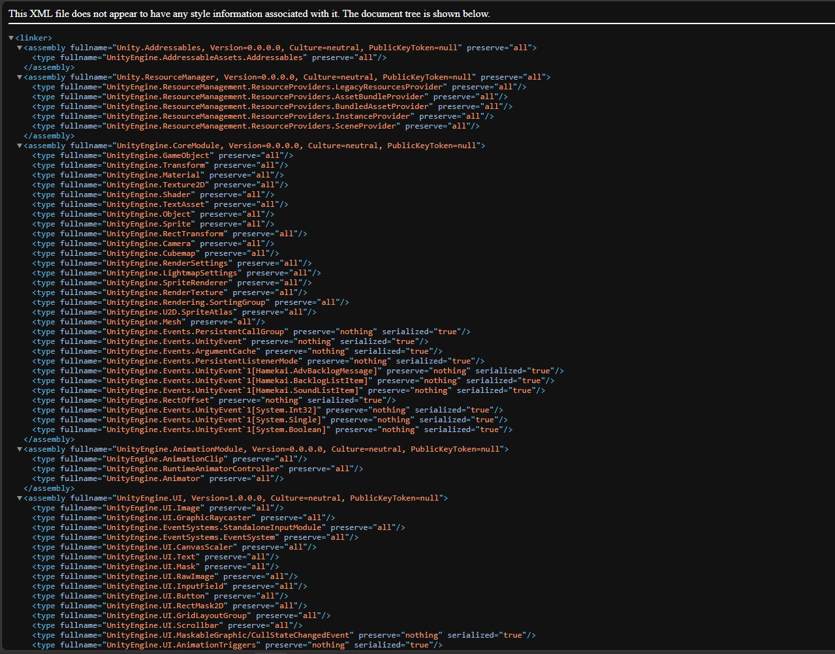Collapse the Unity.ResourceManager assembly node
Screen dimensions: 835x654
[x=20, y=77]
